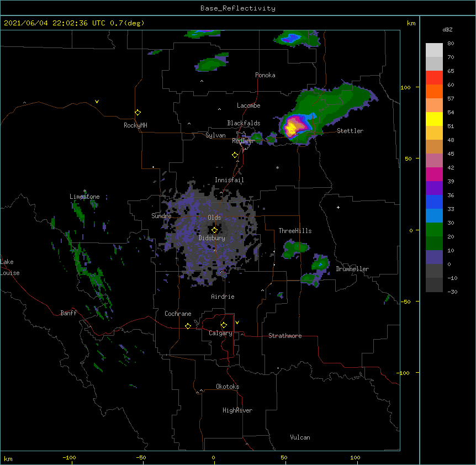This screenshot has height=465, width=476.
Task: Click the Didsbury town label
Action: point(212,238)
